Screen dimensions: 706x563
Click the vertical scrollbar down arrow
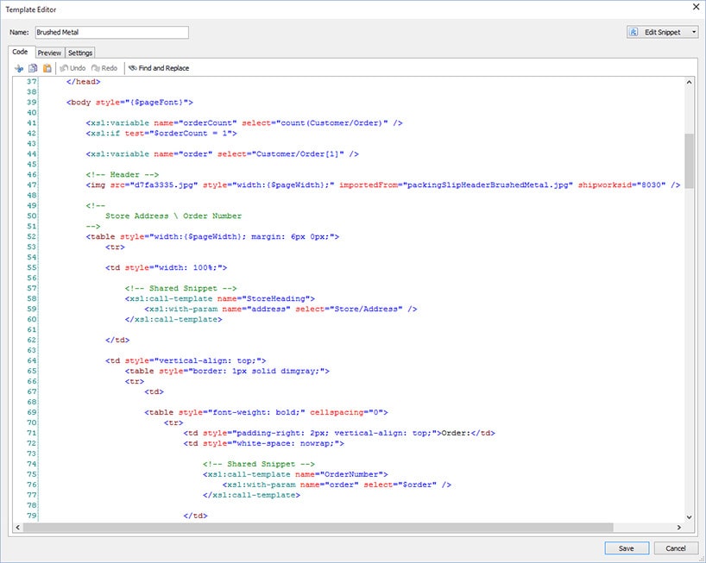(x=689, y=516)
